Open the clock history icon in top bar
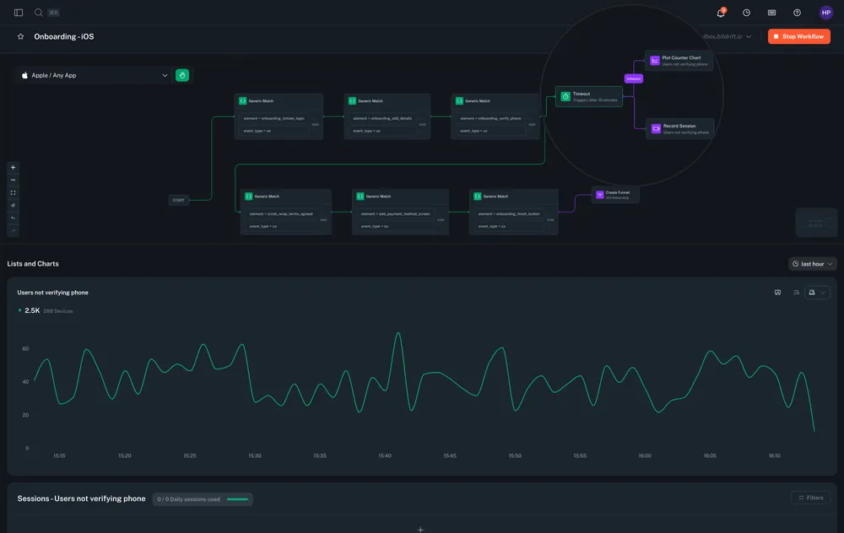This screenshot has width=844, height=533. [x=747, y=13]
